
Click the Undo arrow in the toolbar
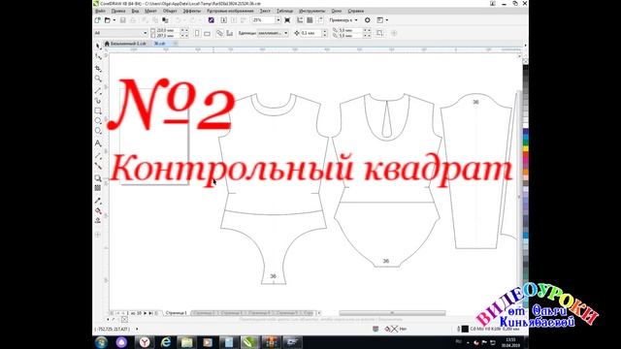(178, 19)
